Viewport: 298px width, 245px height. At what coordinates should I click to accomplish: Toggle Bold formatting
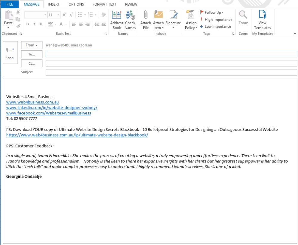(28, 24)
